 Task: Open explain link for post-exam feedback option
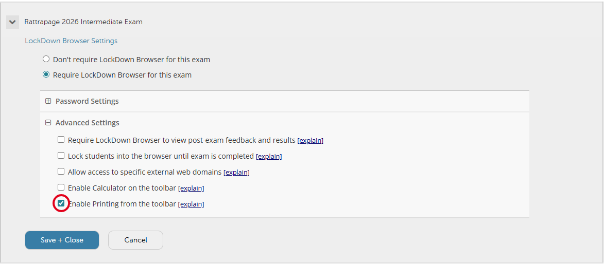click(x=310, y=140)
